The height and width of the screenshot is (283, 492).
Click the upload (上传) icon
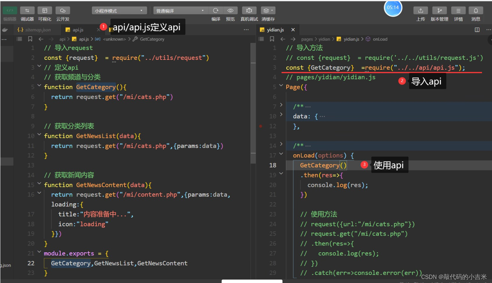click(421, 11)
